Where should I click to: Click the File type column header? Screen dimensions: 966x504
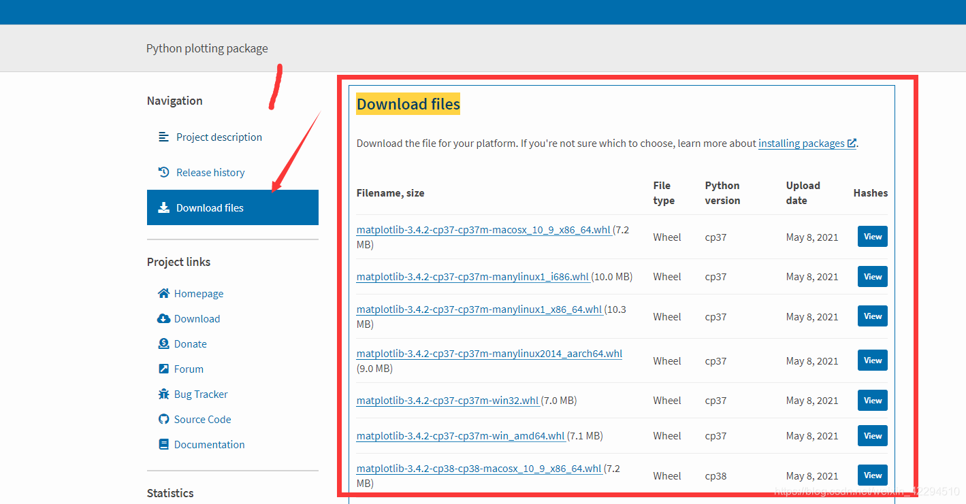(664, 193)
